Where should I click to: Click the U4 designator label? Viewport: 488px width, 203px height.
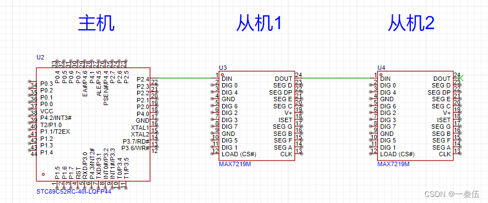click(381, 67)
